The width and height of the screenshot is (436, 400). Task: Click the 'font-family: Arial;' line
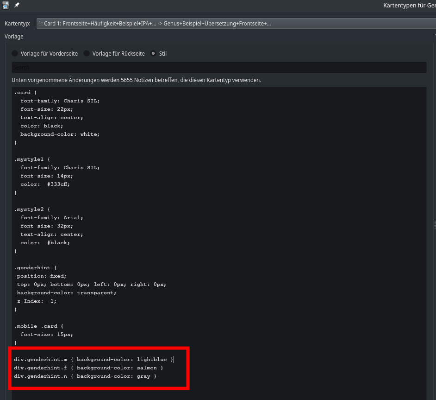point(52,218)
